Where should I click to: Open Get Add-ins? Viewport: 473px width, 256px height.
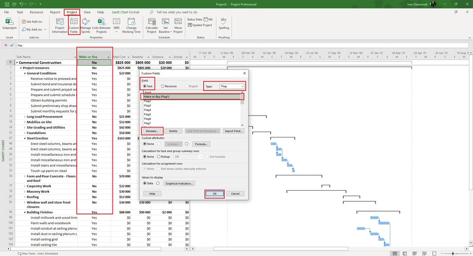[32, 22]
